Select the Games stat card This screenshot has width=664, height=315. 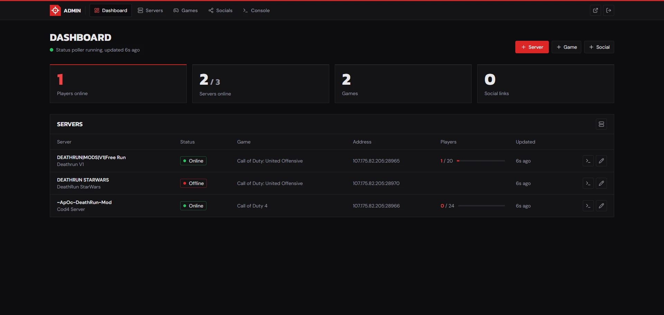click(x=403, y=84)
